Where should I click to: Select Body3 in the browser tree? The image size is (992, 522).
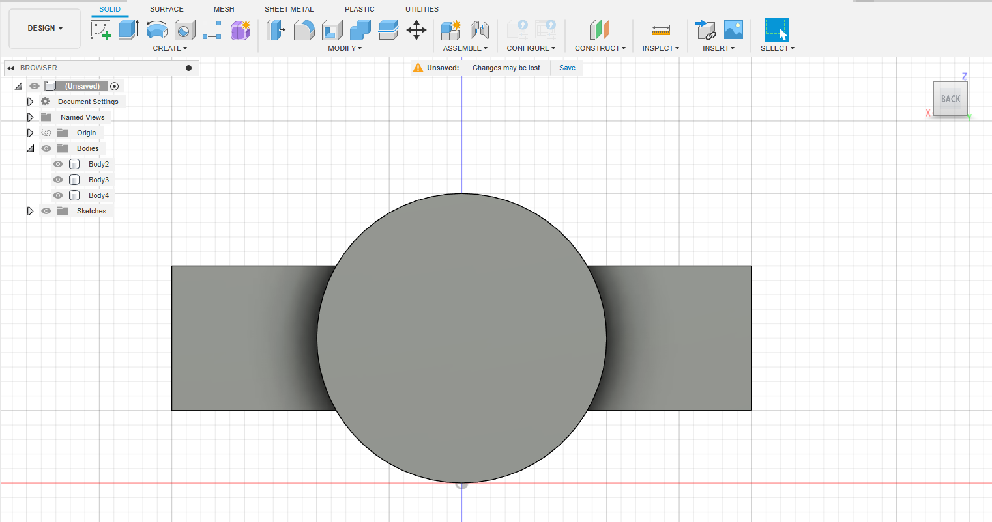pos(98,180)
